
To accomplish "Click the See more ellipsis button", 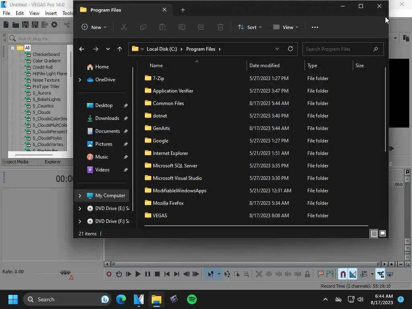I will pyautogui.click(x=315, y=27).
